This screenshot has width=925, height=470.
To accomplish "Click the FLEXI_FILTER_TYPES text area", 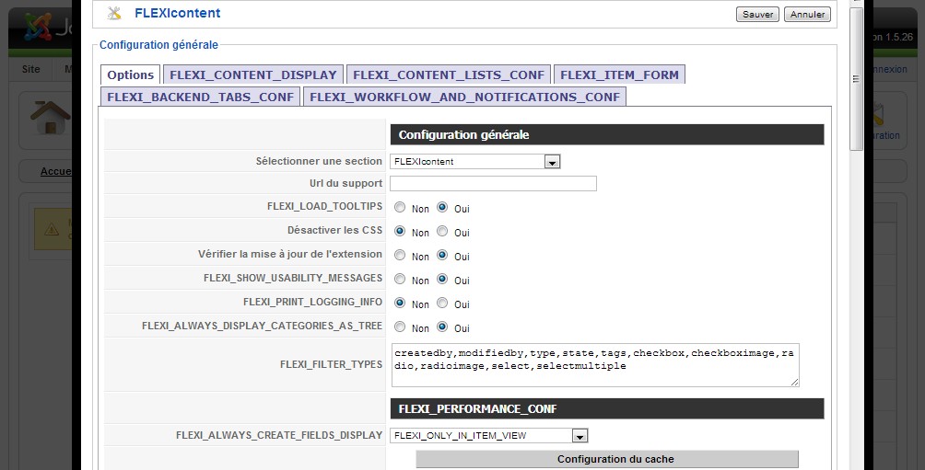I will (x=595, y=365).
